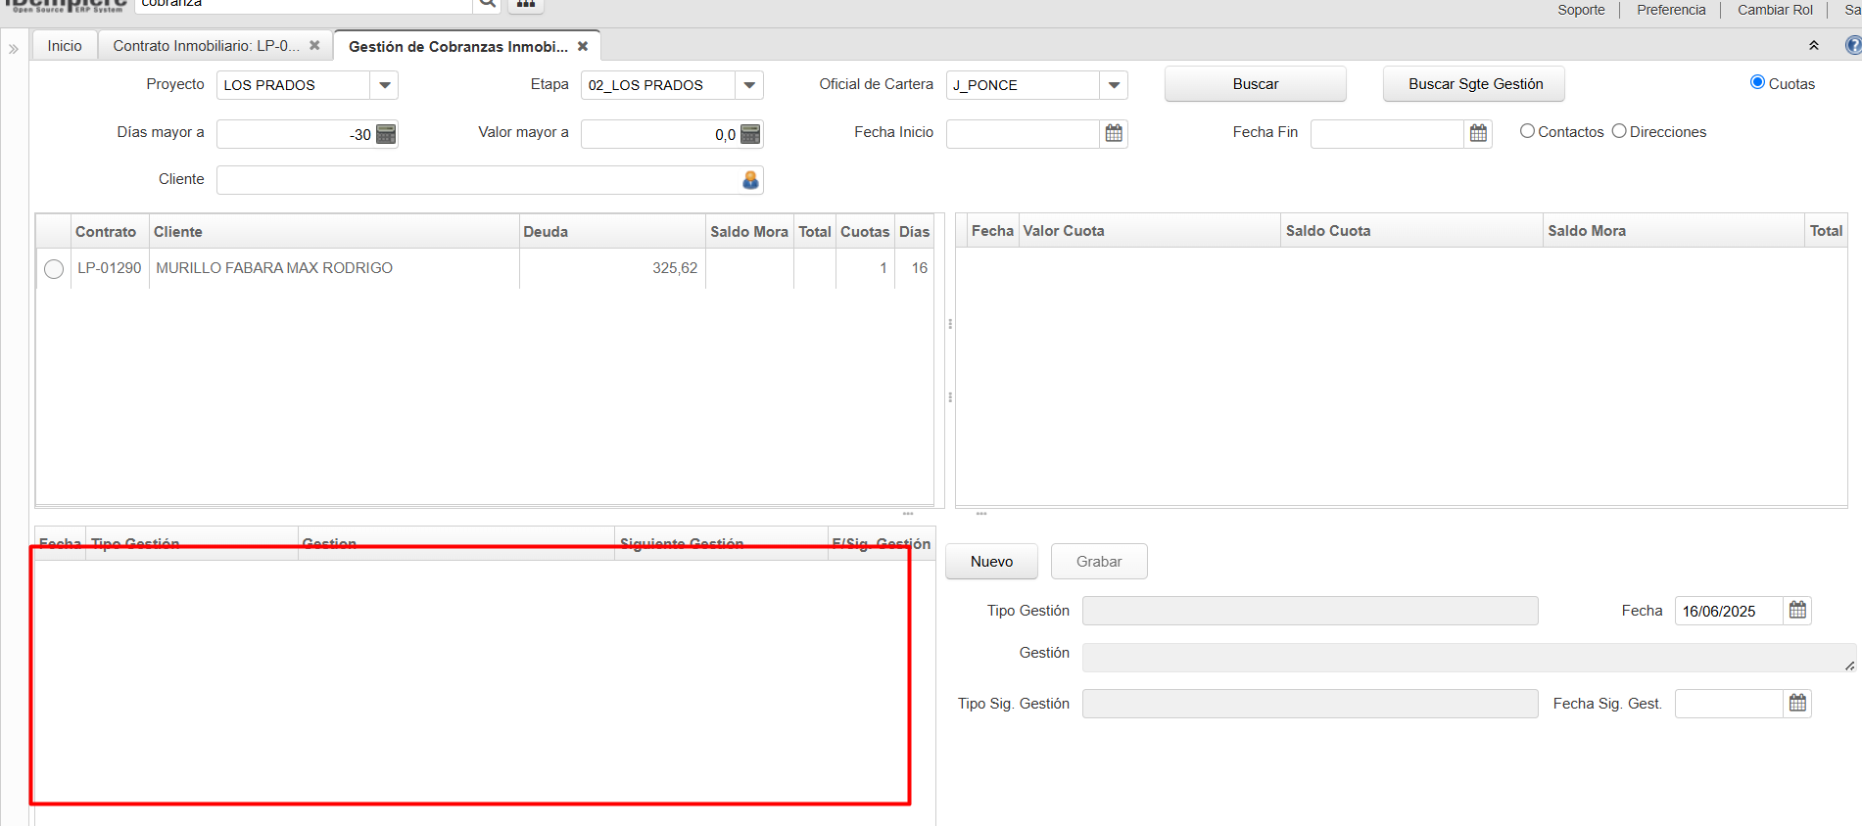Open calculator for Días mayor a field
1862x826 pixels.
click(386, 134)
